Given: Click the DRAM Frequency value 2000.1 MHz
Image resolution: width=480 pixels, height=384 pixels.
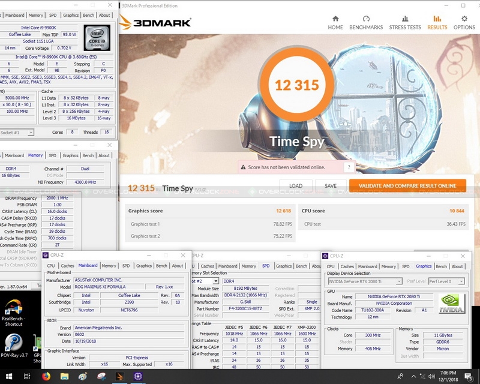Looking at the screenshot, I should [57, 198].
